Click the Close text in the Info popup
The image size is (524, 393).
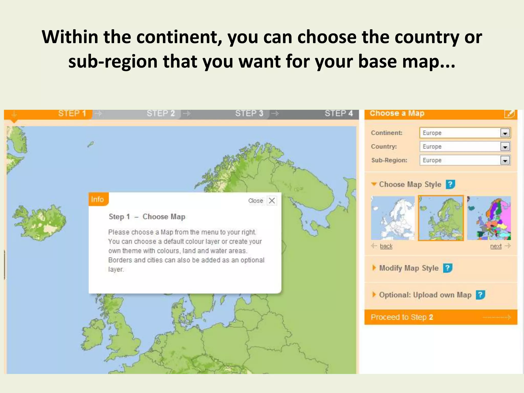(256, 201)
